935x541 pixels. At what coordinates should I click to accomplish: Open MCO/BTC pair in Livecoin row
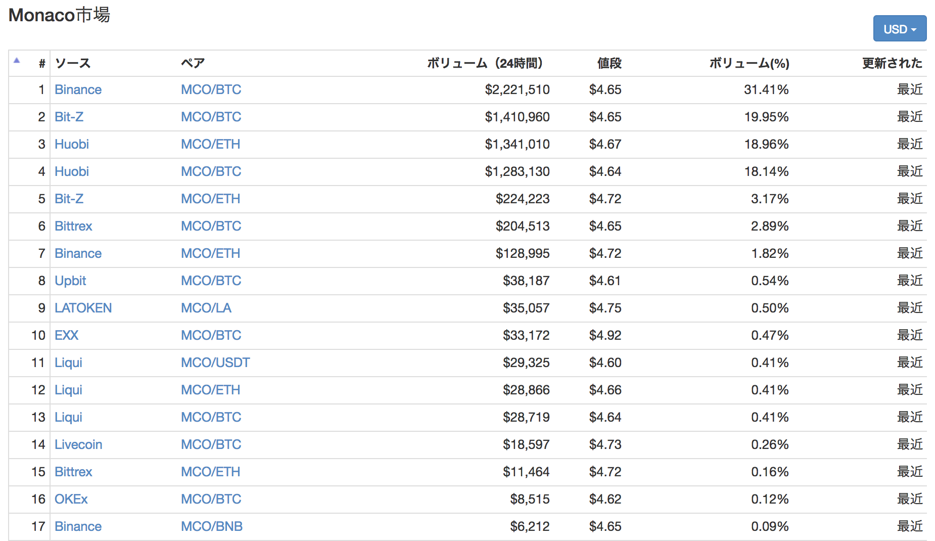pos(211,444)
